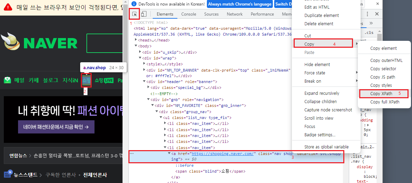Click the blue info icon in DevTools infobar
The image size is (412, 183).
point(134,4)
